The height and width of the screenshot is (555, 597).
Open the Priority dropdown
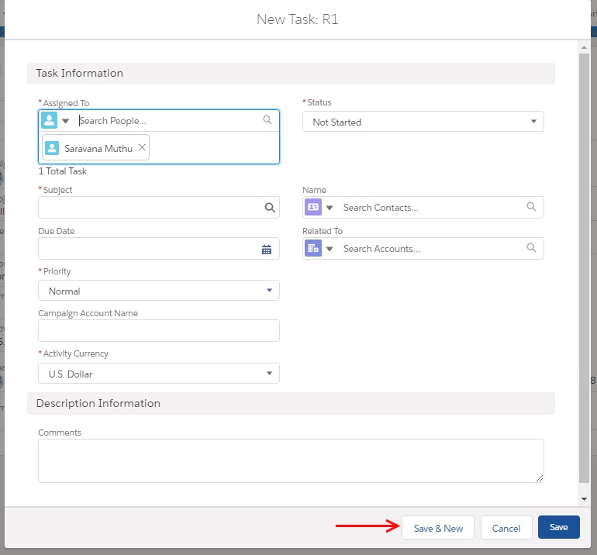158,291
